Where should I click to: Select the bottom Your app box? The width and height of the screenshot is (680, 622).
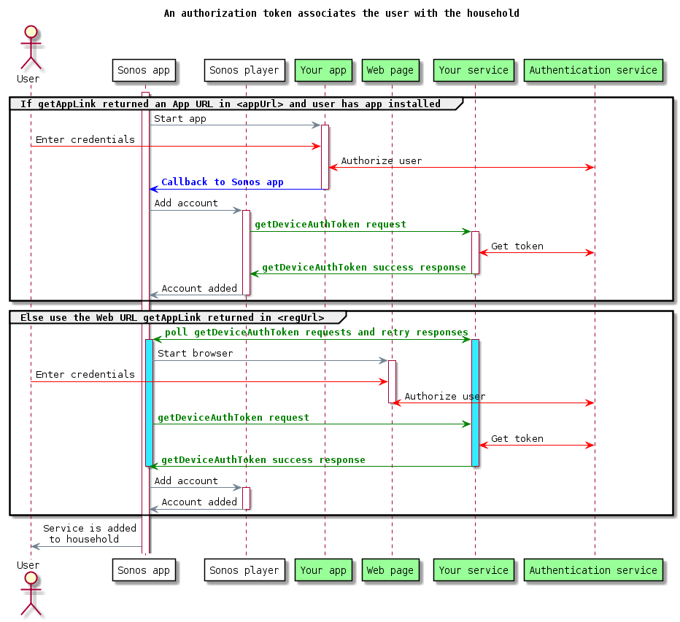pos(323,570)
